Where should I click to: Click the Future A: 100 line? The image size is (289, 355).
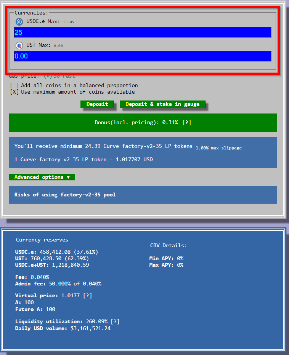pos(35,310)
